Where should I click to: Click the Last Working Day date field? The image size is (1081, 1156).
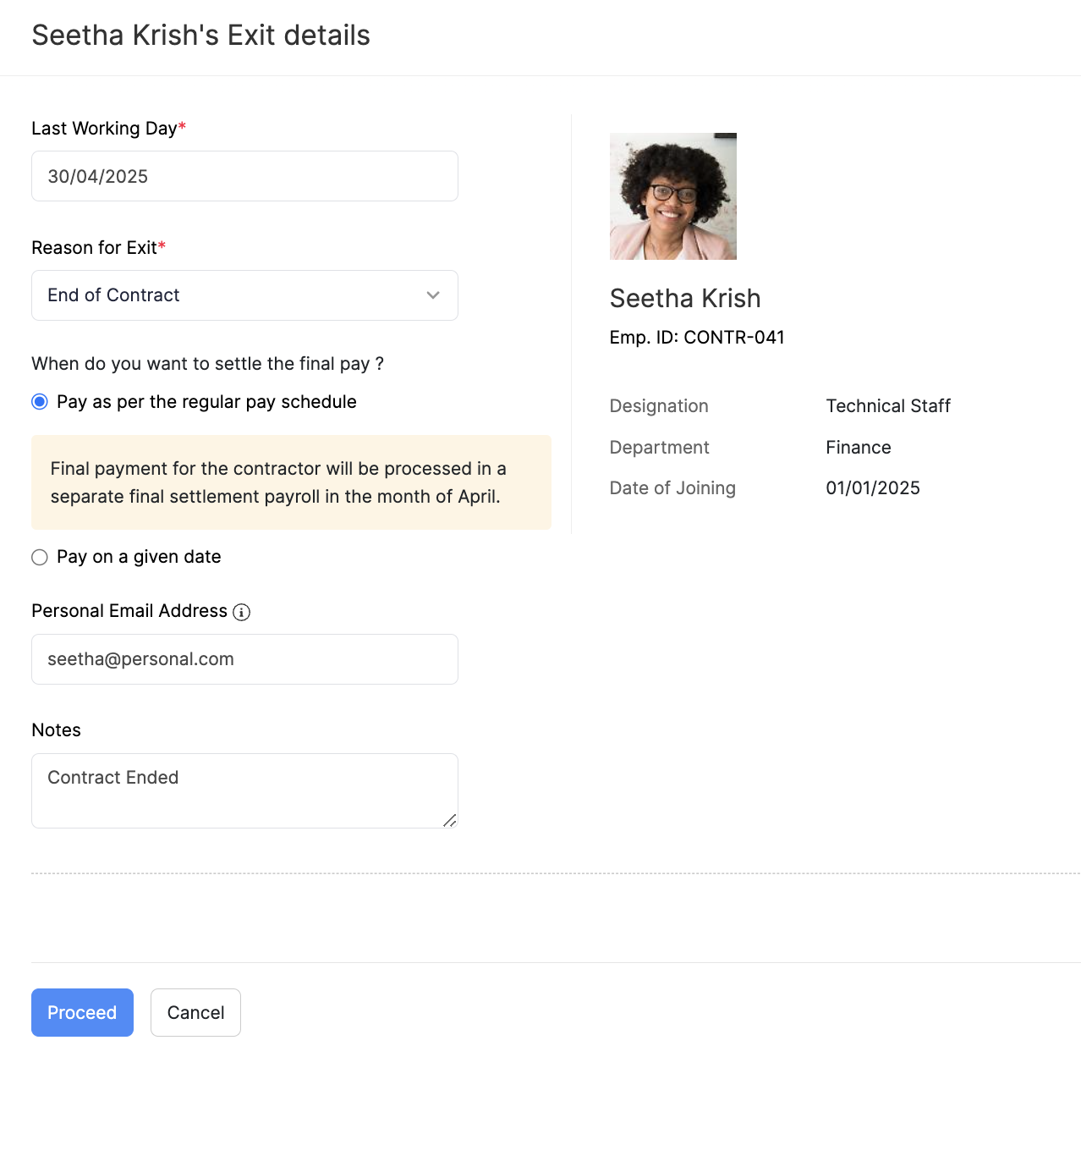point(244,176)
